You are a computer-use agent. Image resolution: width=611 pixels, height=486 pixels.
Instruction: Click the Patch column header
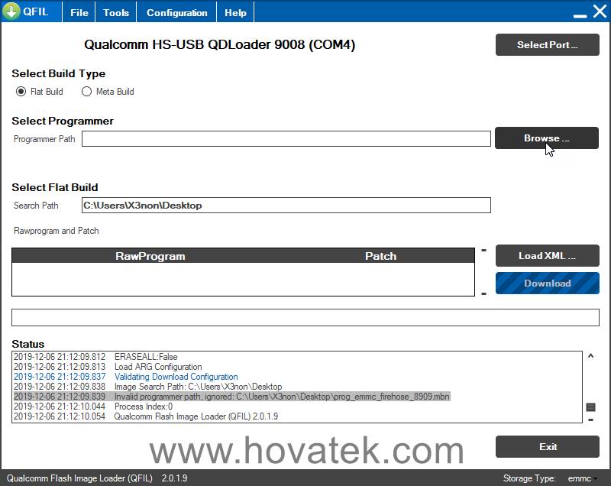pyautogui.click(x=380, y=256)
